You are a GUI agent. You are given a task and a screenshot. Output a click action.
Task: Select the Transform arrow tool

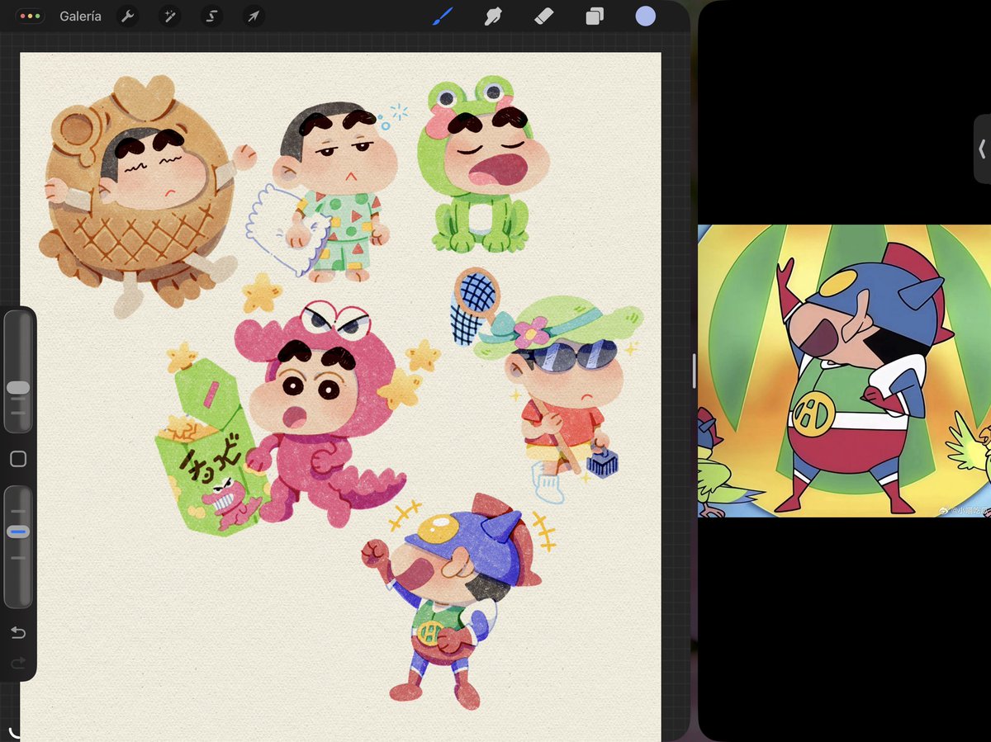254,17
